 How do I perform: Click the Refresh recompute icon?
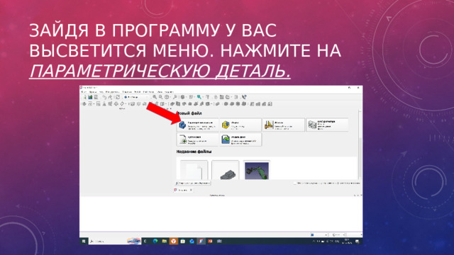pos(118,97)
